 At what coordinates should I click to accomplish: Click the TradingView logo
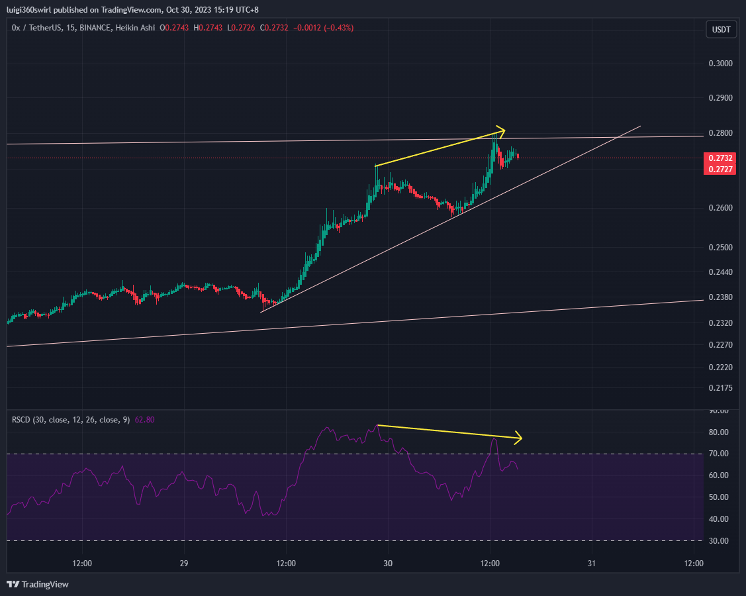tap(38, 584)
